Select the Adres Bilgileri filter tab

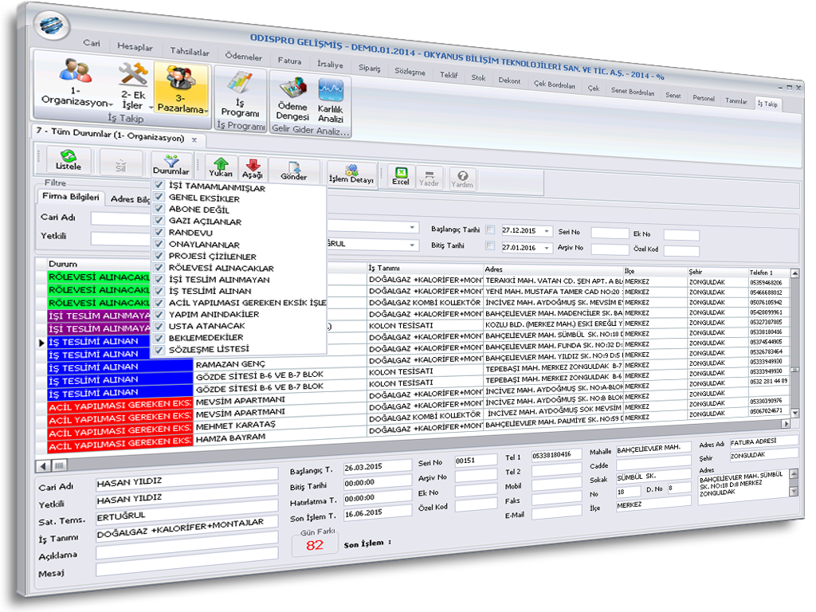(x=130, y=198)
